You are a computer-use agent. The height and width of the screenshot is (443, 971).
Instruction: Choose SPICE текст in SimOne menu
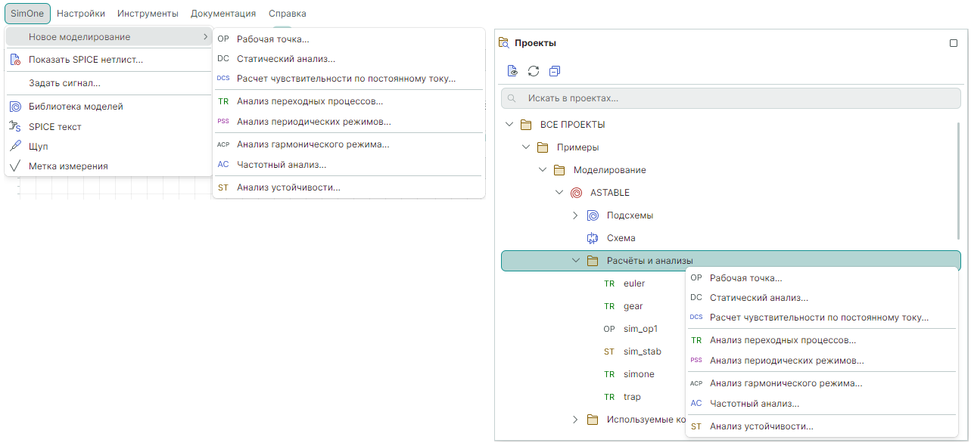coord(54,126)
